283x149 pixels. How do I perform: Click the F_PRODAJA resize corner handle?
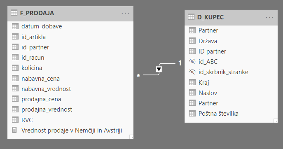click(131, 137)
